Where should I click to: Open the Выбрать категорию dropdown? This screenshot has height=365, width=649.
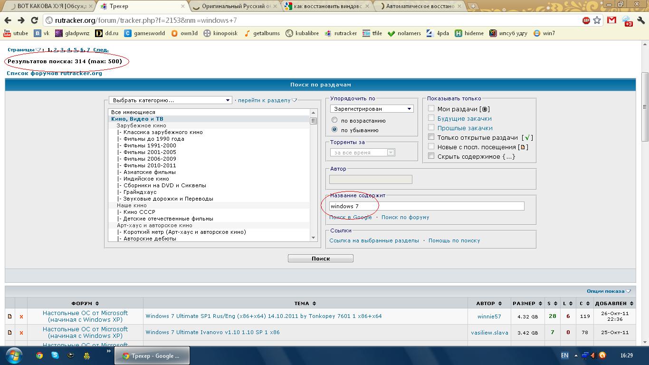tap(170, 100)
